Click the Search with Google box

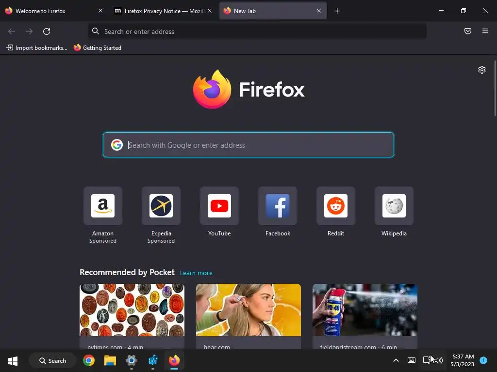(248, 145)
